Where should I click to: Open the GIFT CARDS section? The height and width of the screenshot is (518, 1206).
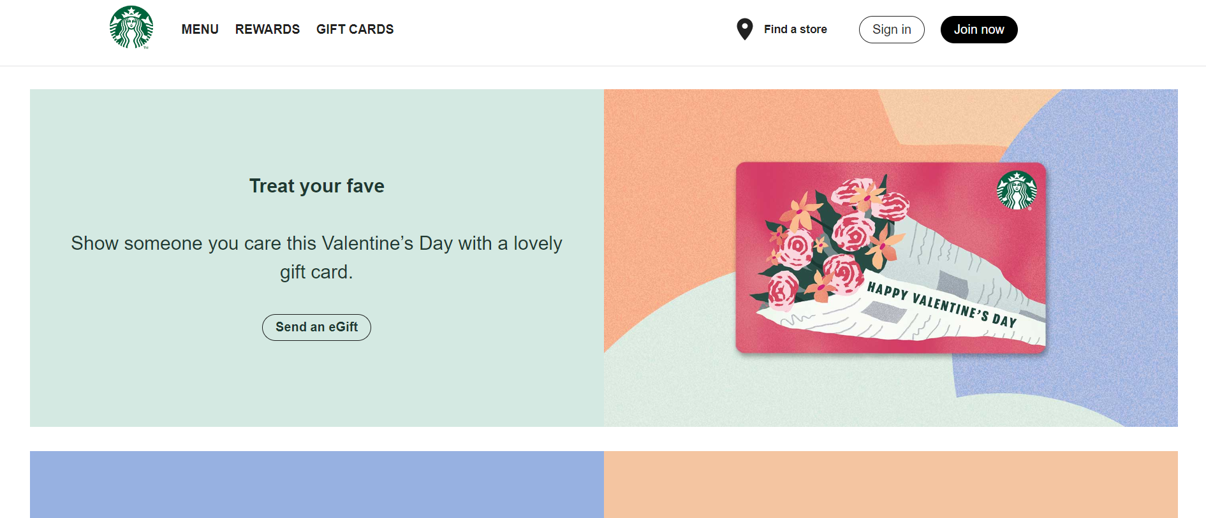point(355,29)
